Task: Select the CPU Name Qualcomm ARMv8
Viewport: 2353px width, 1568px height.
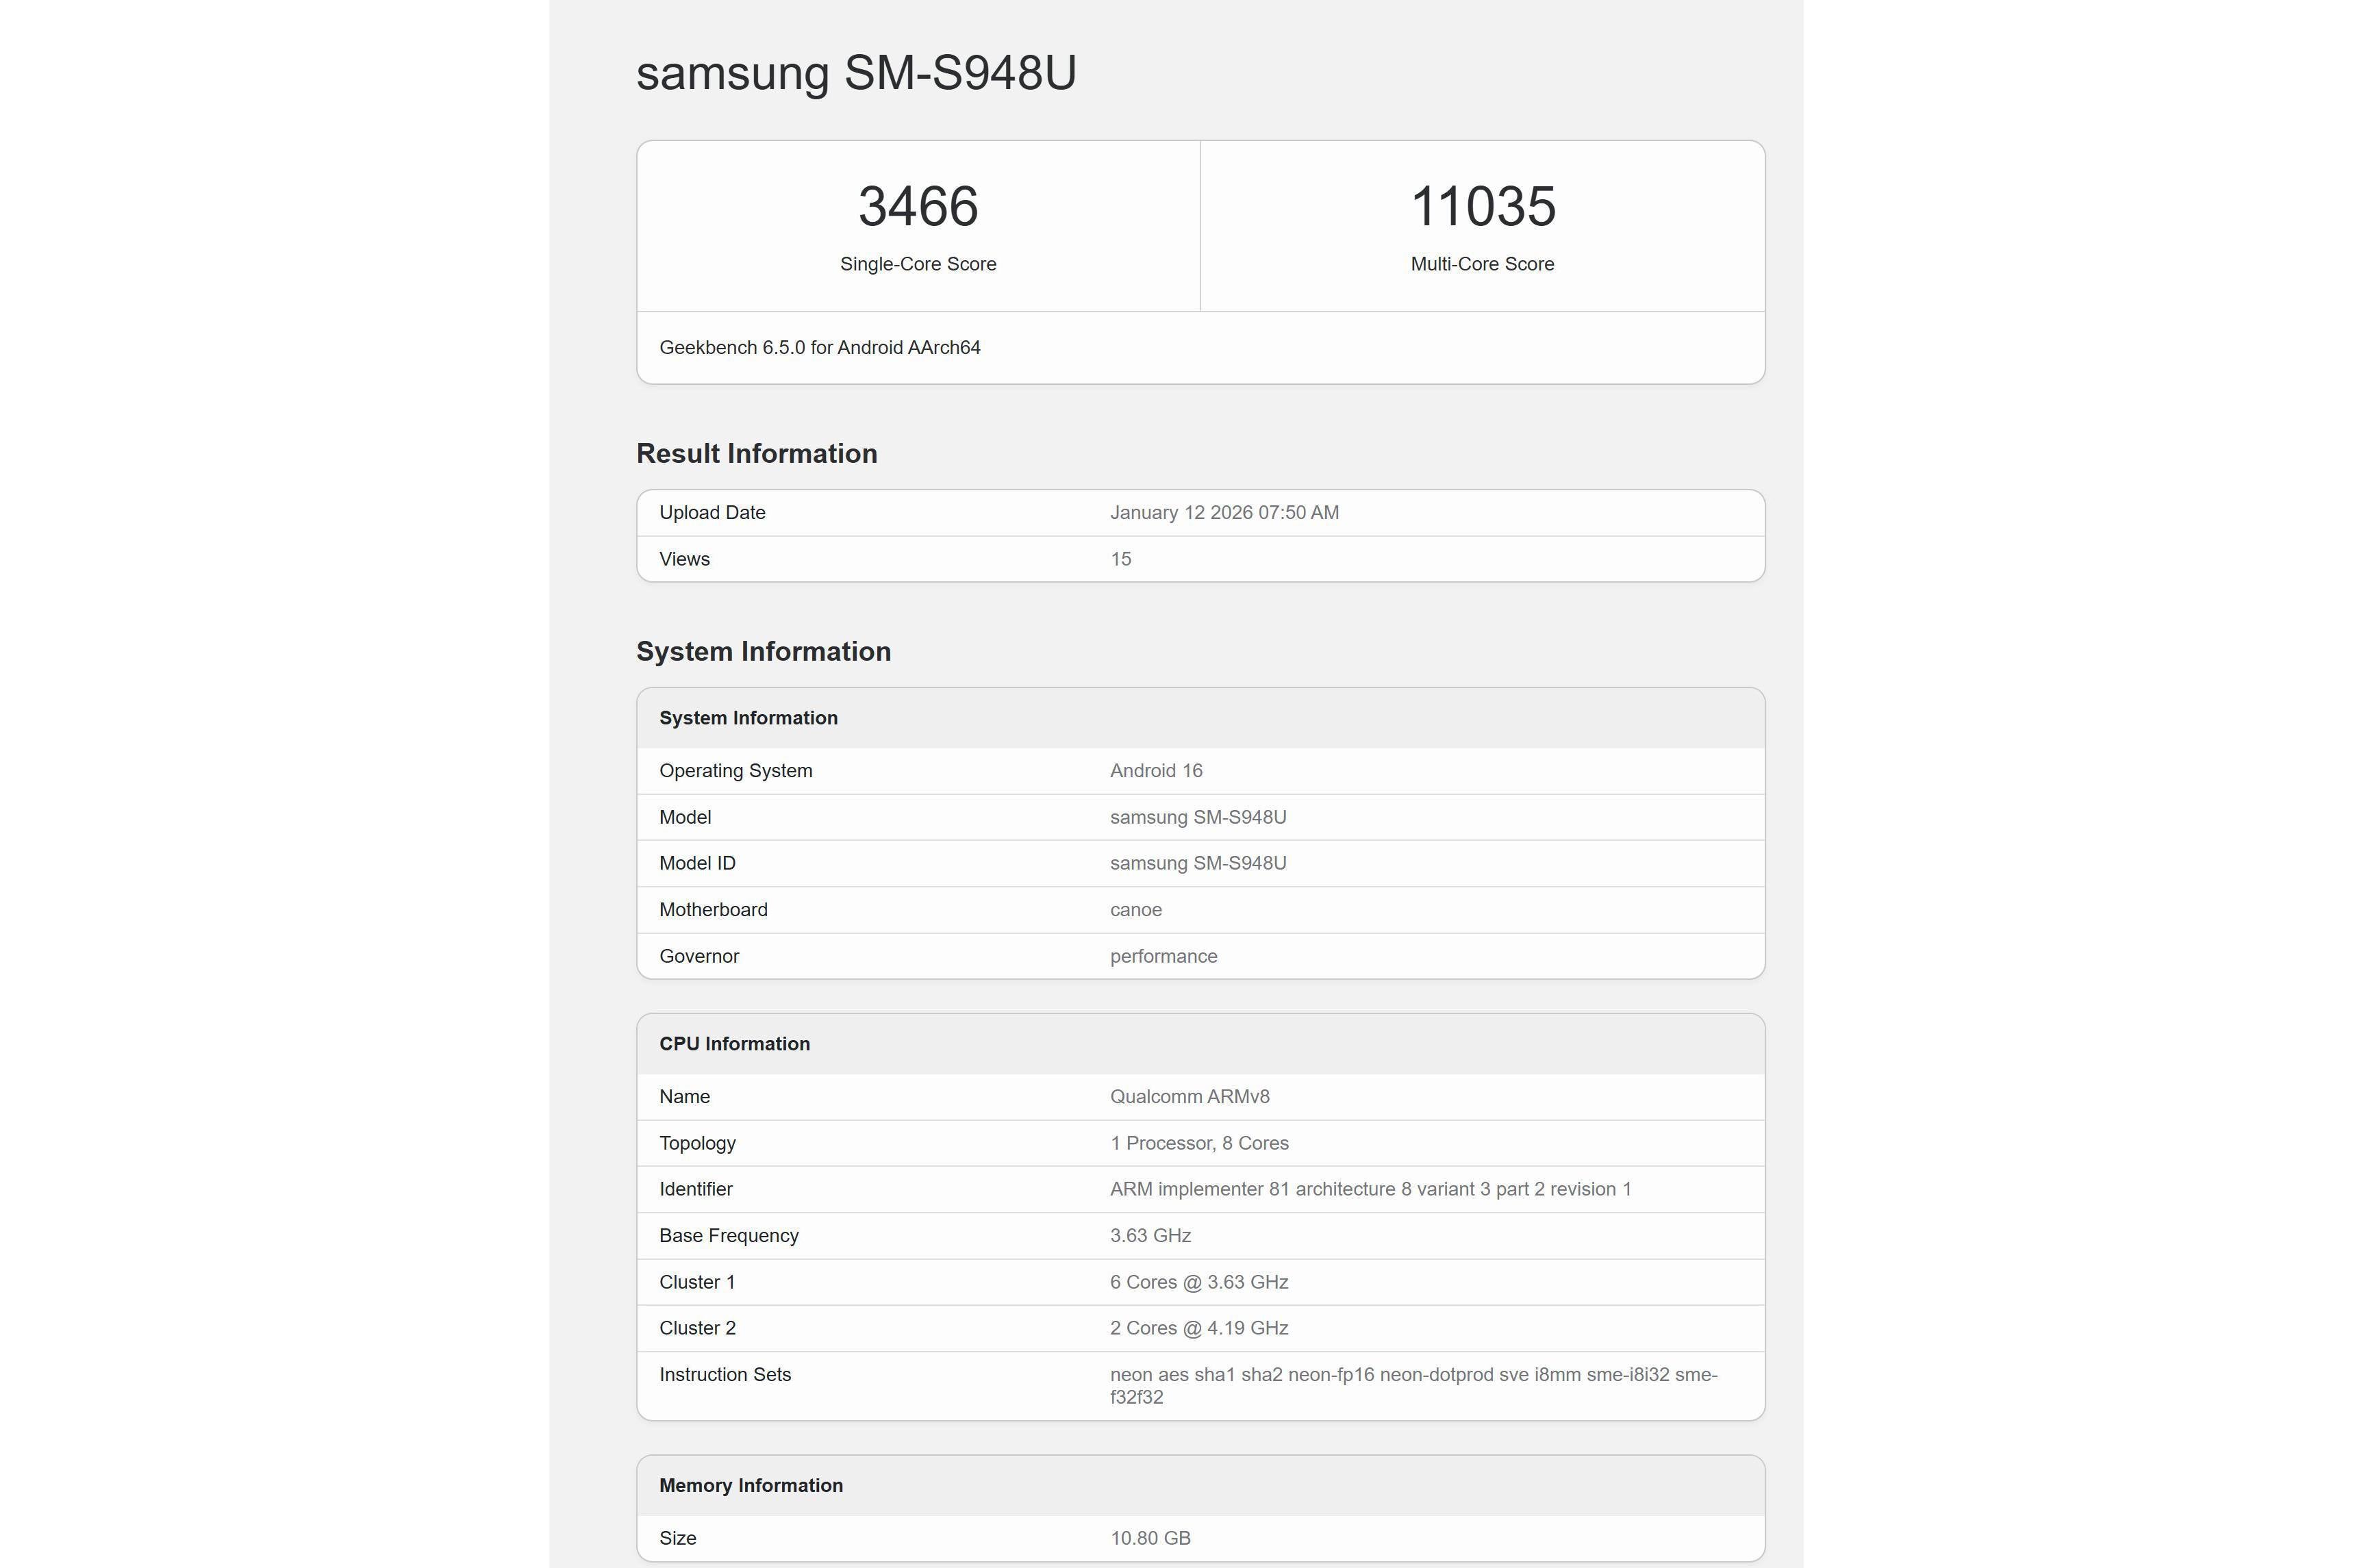Action: pos(1188,1096)
